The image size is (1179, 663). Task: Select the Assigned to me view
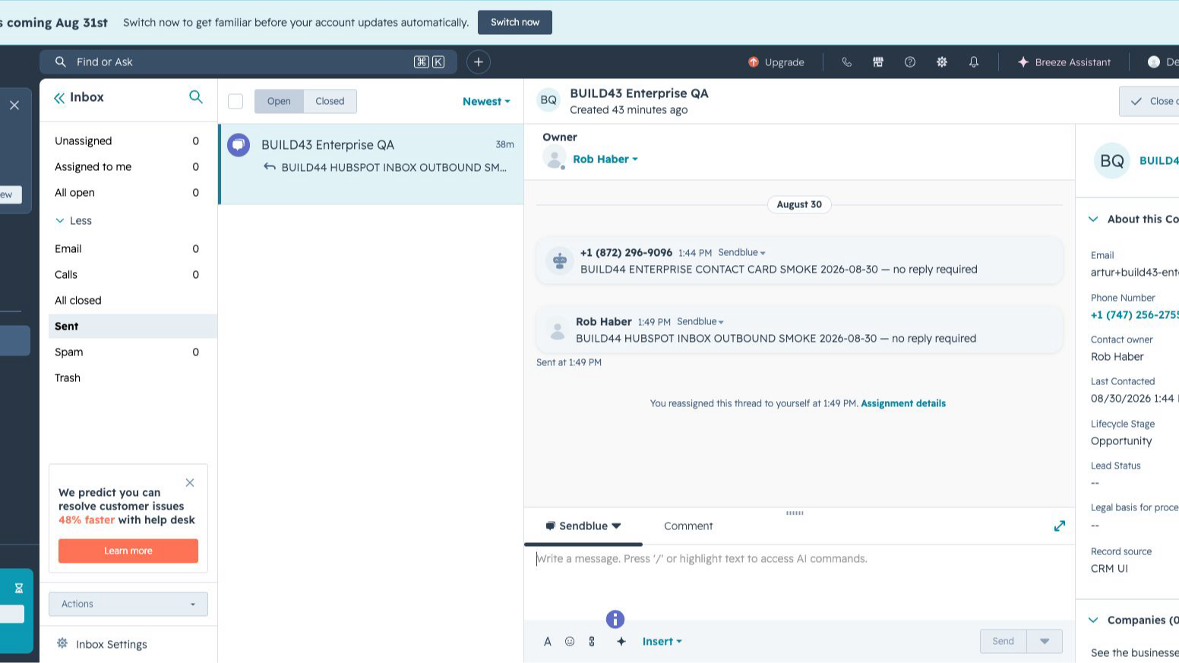128,167
